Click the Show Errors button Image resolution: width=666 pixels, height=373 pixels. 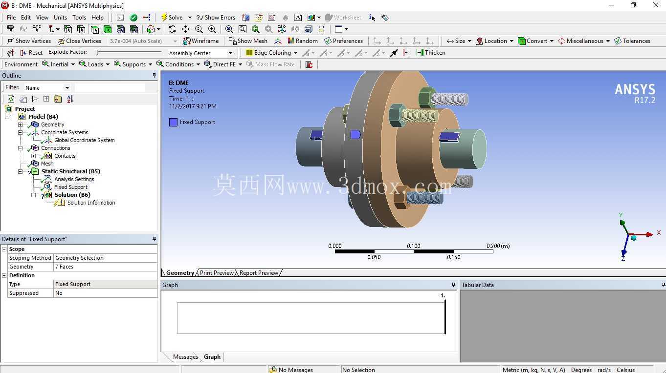coord(216,18)
